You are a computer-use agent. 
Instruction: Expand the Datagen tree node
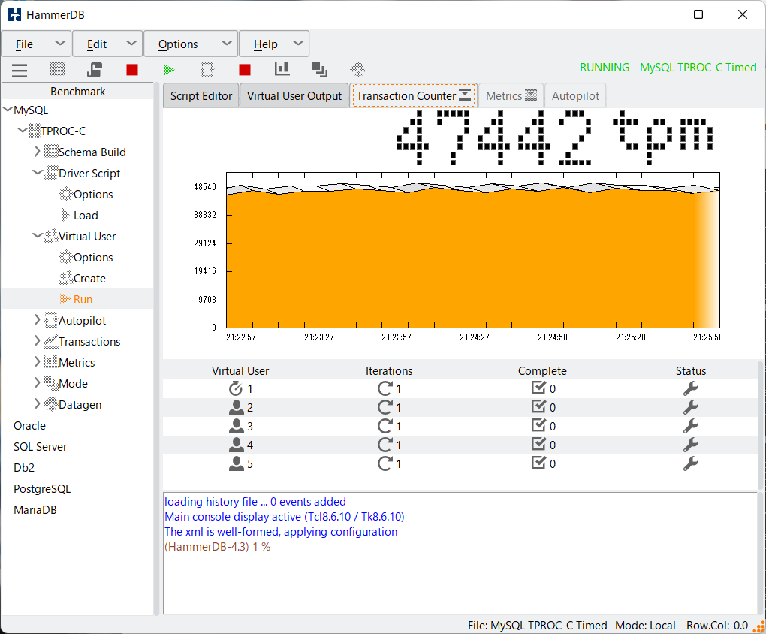pos(38,404)
